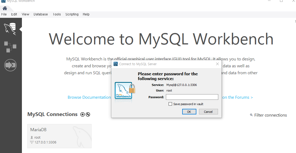Open the View menu

tap(25, 14)
